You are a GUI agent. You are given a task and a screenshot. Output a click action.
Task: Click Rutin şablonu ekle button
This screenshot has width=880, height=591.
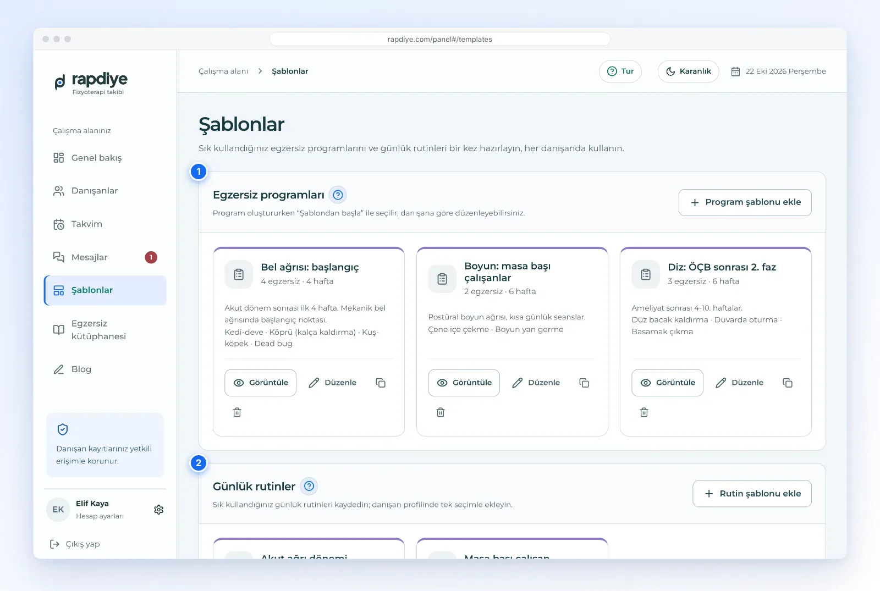point(752,494)
